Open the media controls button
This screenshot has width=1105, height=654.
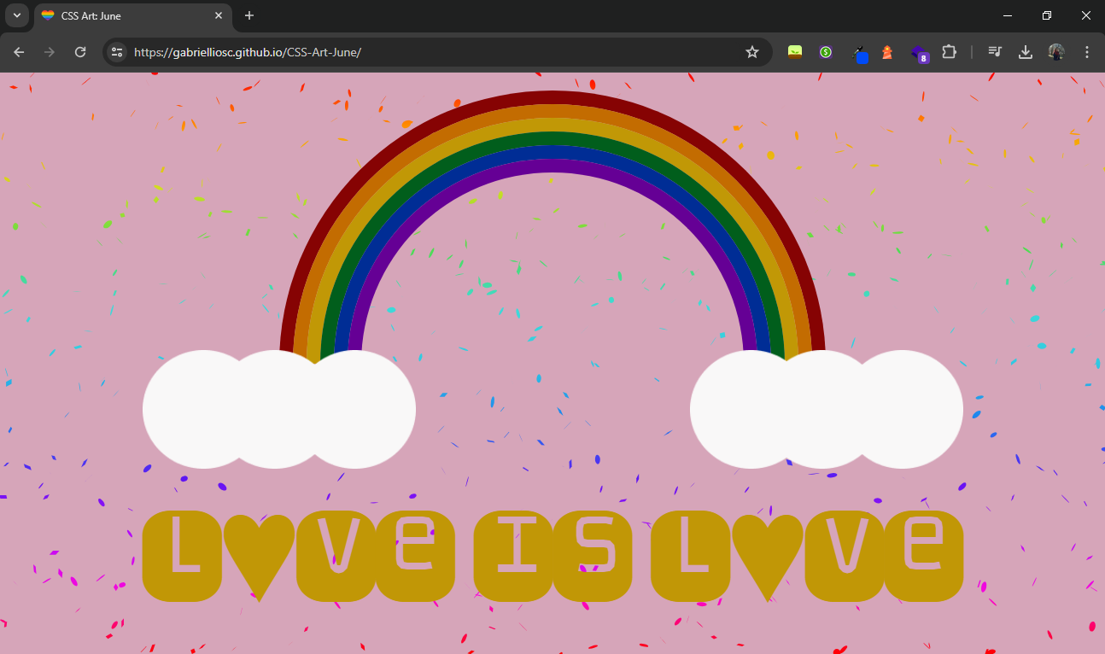(x=995, y=52)
